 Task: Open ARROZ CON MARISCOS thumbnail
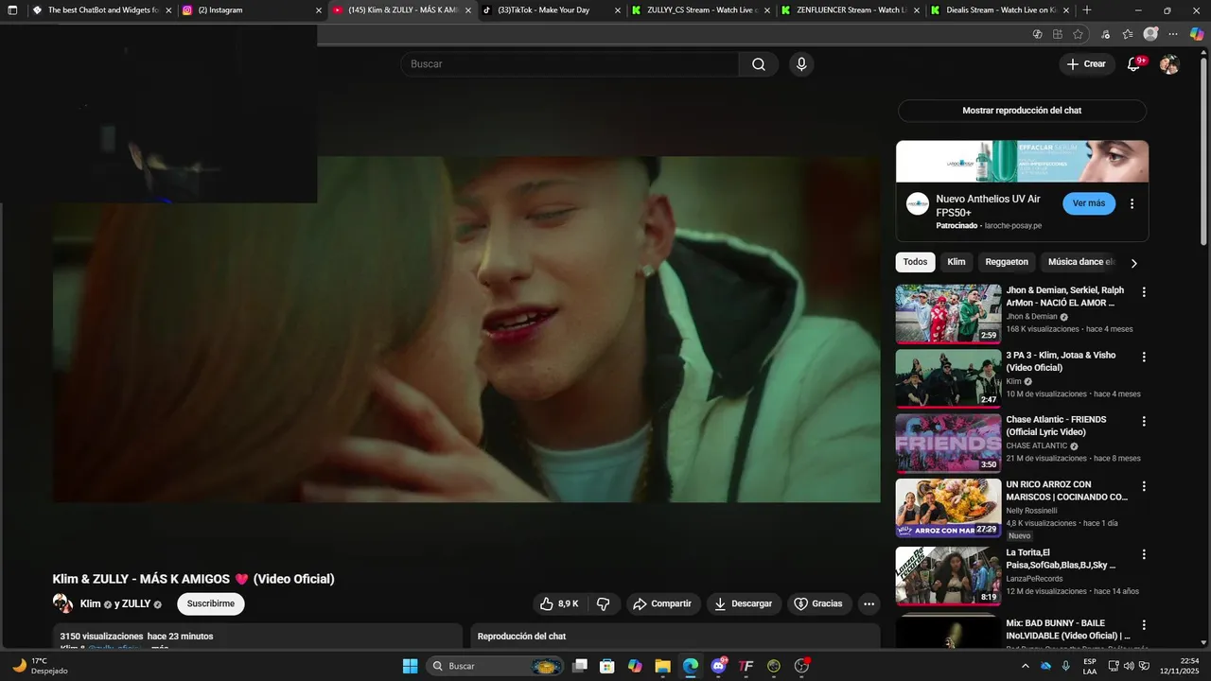[x=948, y=508]
